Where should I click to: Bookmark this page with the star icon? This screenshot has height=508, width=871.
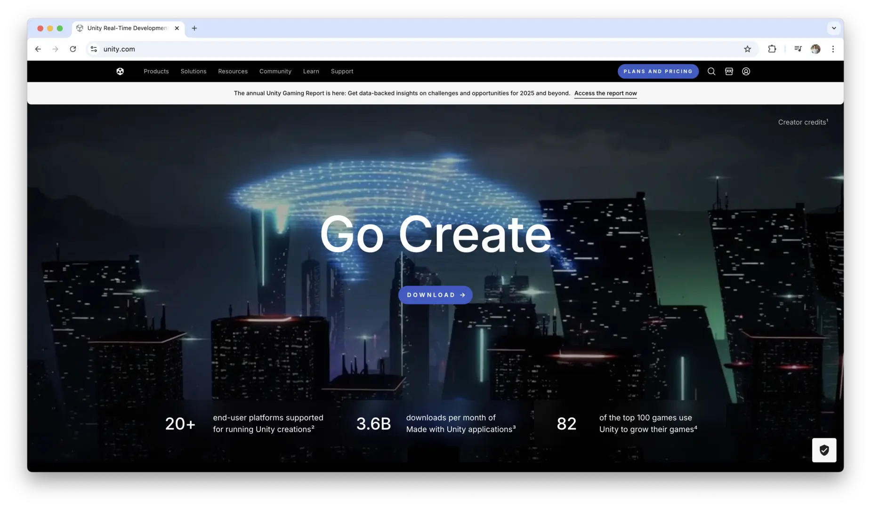[748, 49]
